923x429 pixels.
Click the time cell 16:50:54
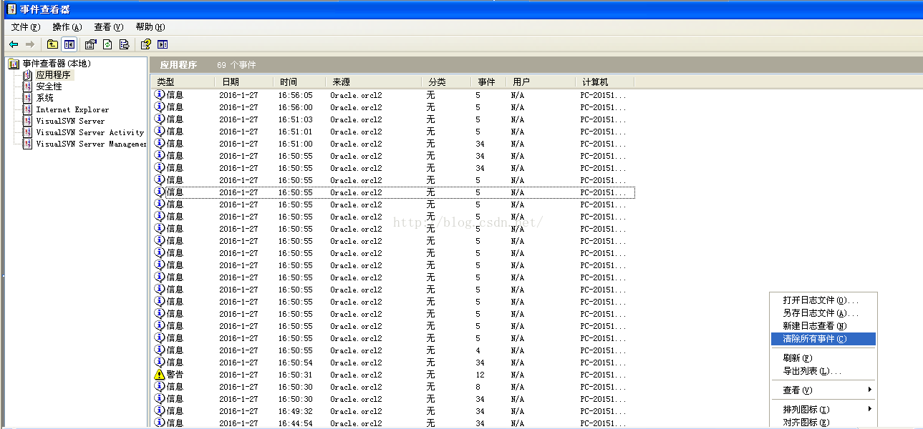tap(296, 363)
